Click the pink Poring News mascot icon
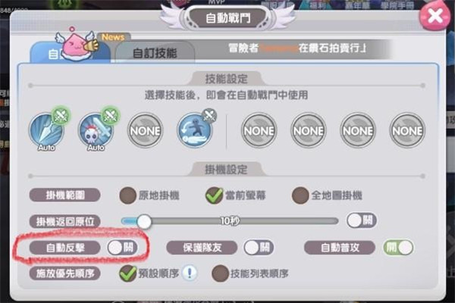This screenshot has height=303, width=455. click(x=77, y=43)
